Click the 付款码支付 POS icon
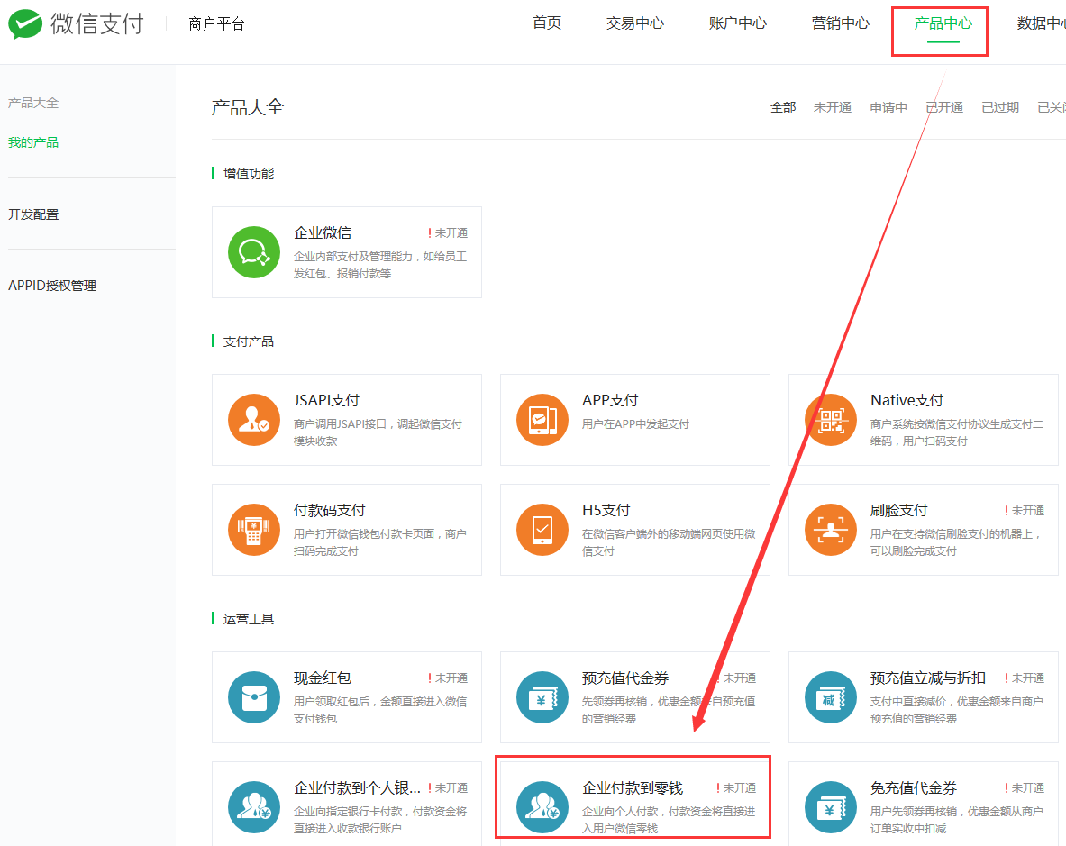This screenshot has height=846, width=1066. coord(253,530)
